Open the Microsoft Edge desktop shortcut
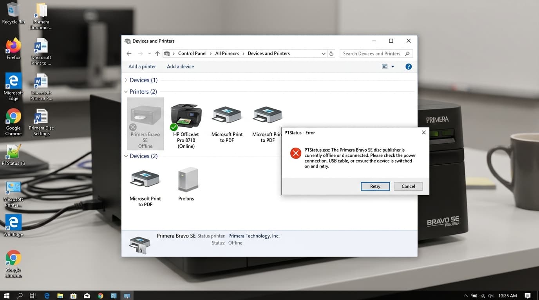 [13, 87]
